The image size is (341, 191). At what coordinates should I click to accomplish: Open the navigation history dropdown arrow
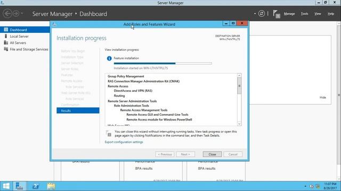[x=22, y=14]
